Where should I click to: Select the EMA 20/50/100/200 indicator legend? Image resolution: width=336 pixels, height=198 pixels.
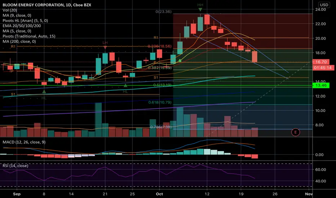pos(22,26)
